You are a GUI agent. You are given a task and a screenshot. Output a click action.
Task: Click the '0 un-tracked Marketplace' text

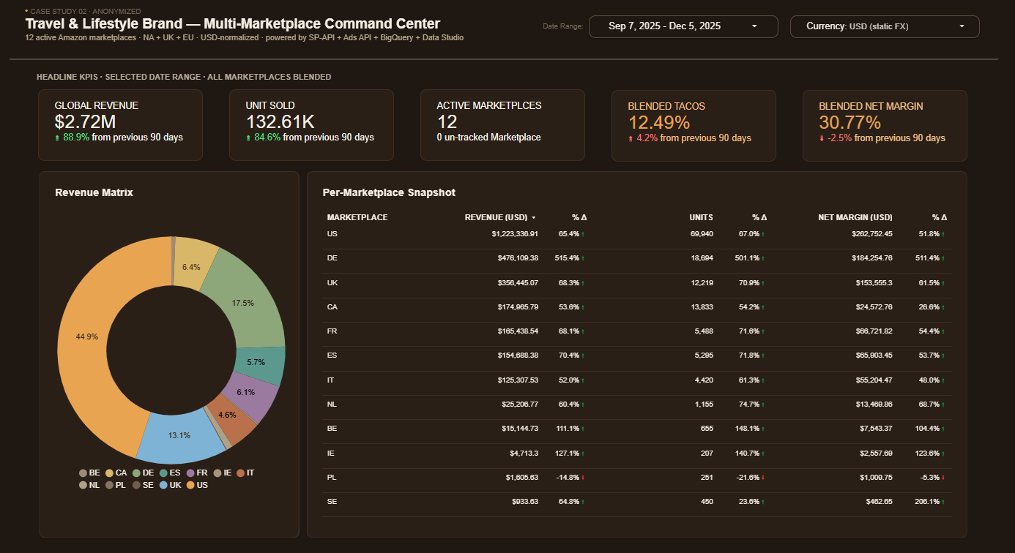click(x=489, y=138)
